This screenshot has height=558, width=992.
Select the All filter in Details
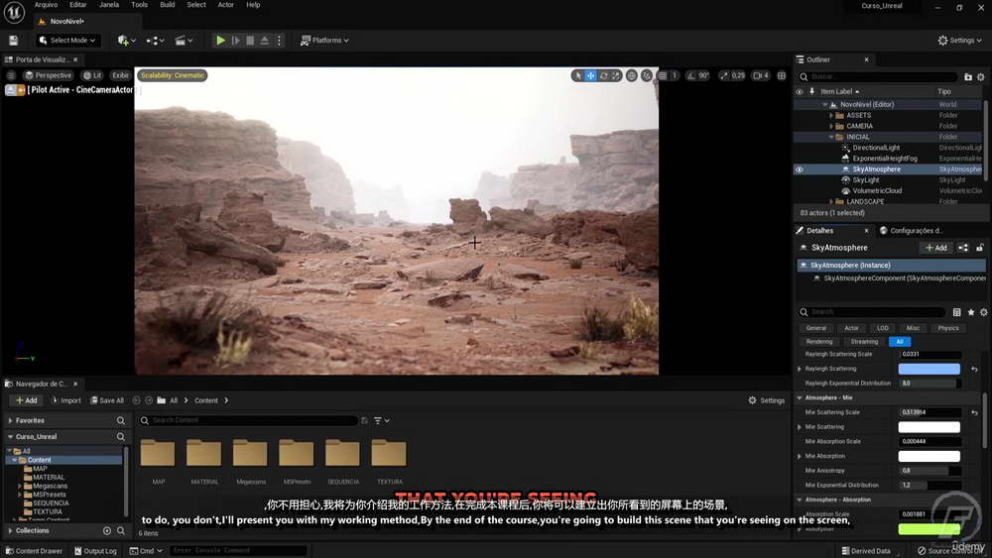coord(899,342)
